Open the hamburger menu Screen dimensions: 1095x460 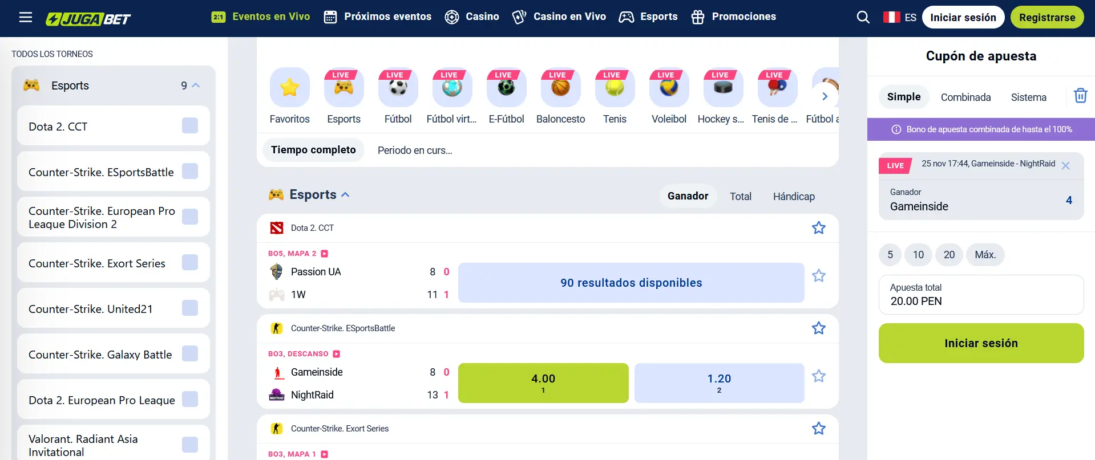click(x=26, y=17)
